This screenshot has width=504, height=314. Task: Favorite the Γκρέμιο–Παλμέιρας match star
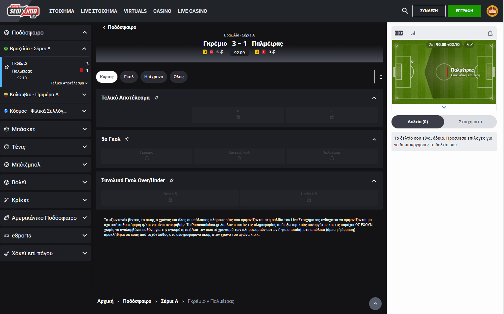tap(7, 67)
